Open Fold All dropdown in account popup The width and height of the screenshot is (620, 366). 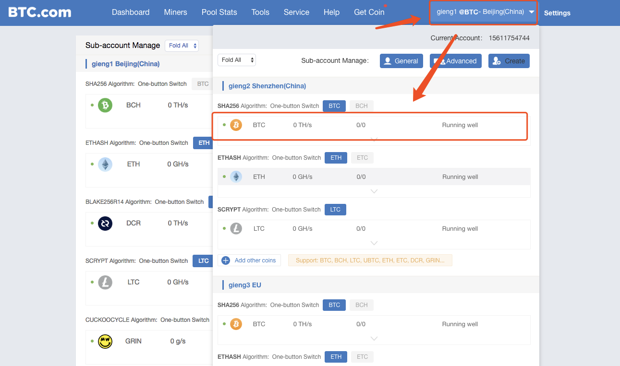click(237, 60)
